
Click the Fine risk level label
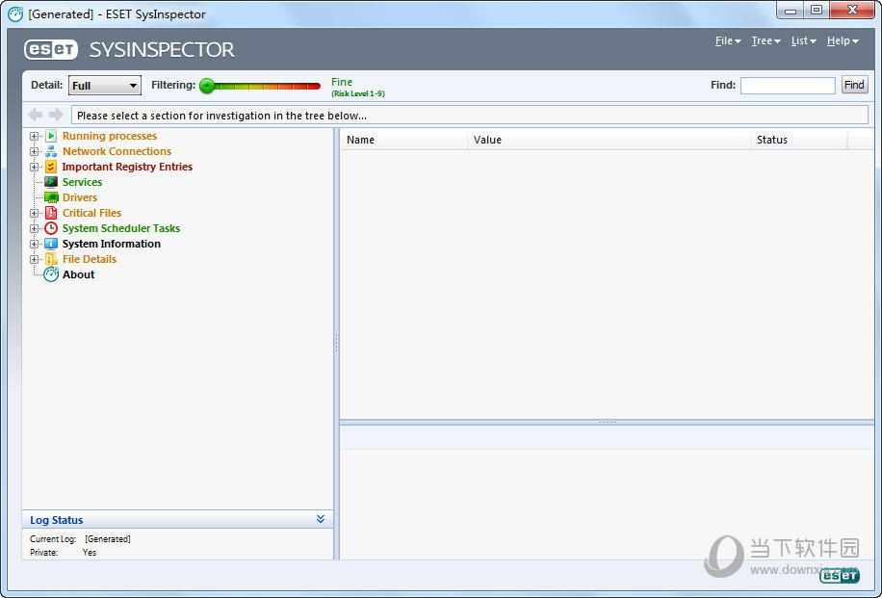[x=342, y=82]
